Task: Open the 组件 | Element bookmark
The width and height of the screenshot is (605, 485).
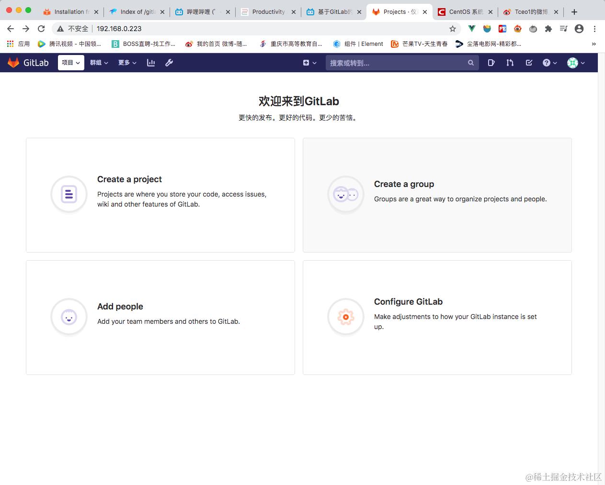Action: click(358, 44)
